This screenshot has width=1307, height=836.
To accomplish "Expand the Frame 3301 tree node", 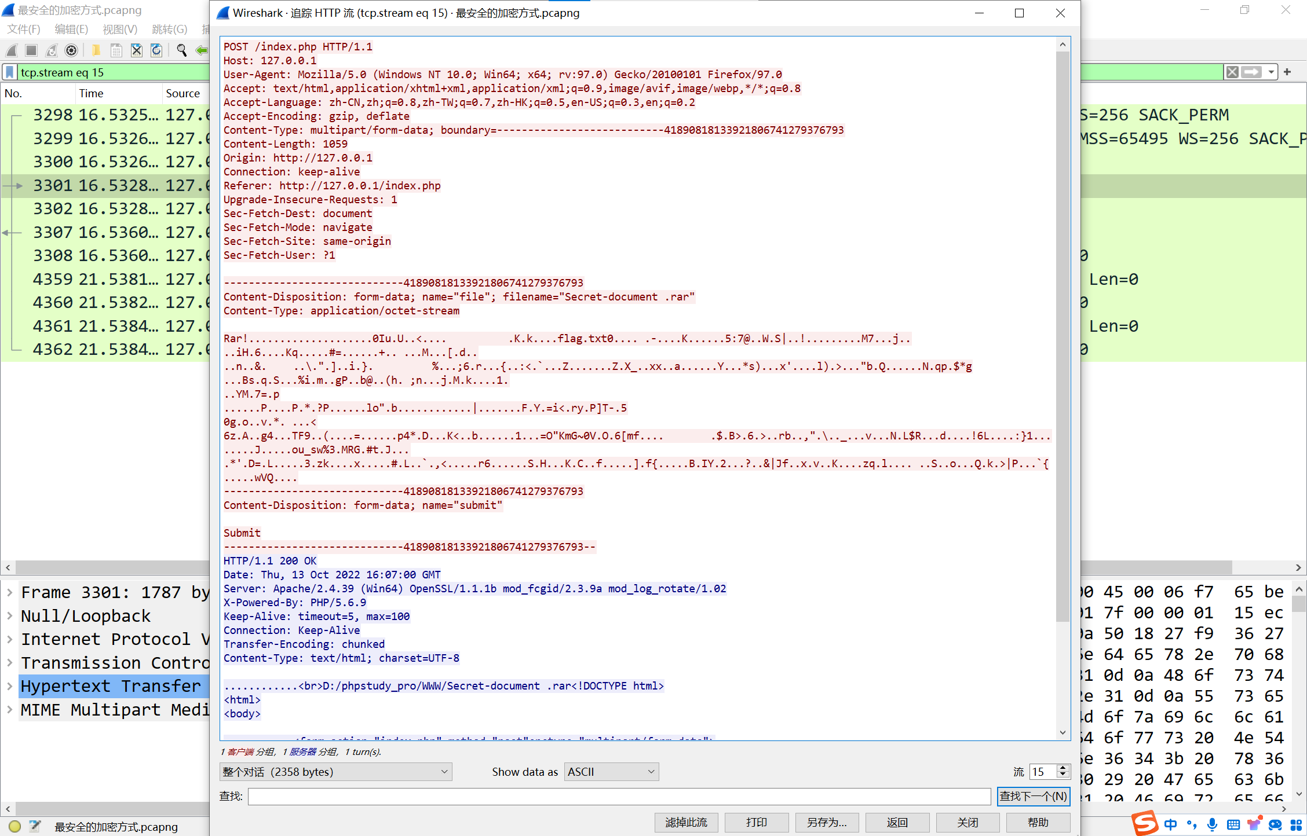I will (x=10, y=592).
